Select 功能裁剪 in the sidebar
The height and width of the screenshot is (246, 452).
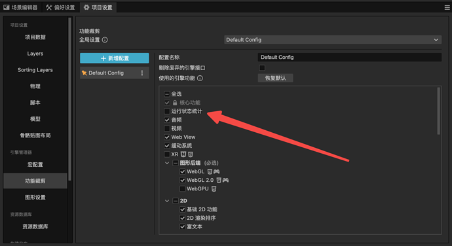35,181
